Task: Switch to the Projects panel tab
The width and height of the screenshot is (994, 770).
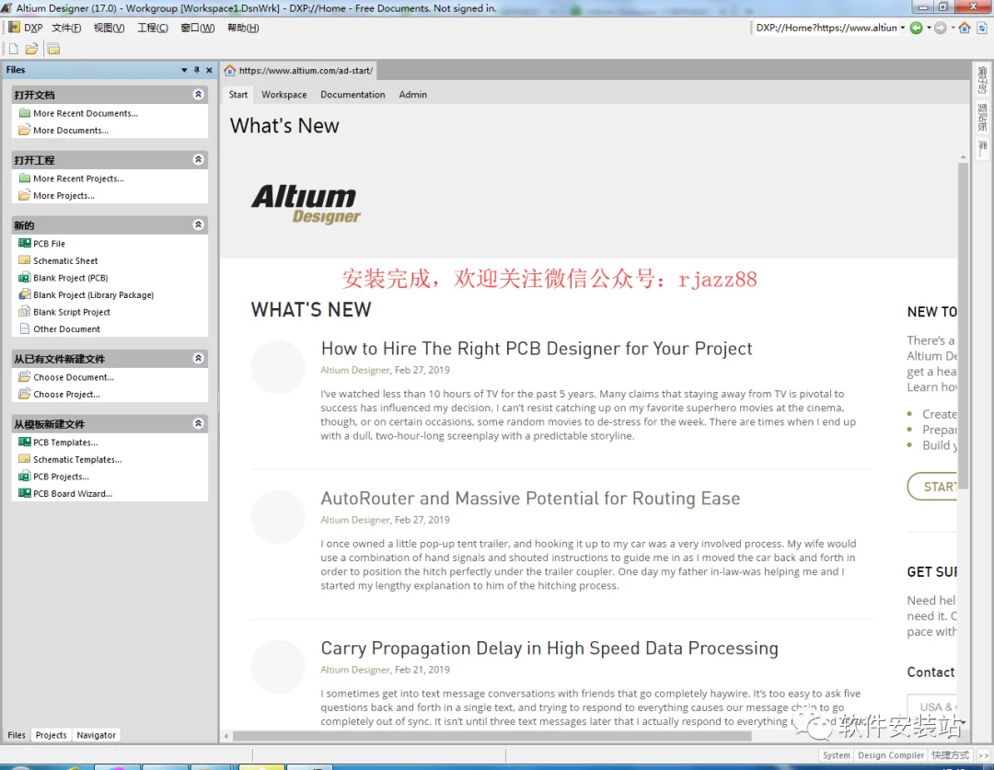Action: tap(51, 735)
